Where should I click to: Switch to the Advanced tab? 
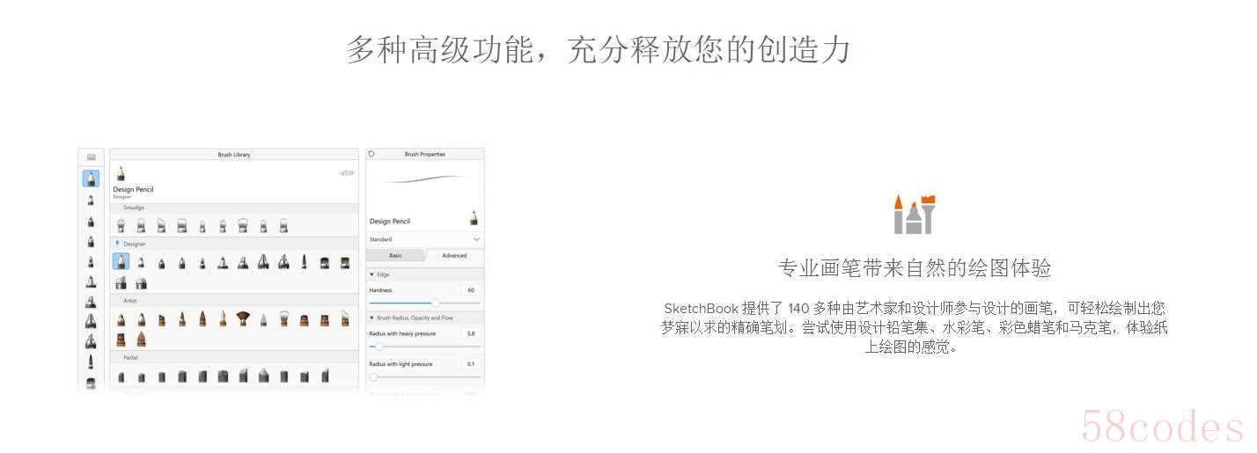(x=454, y=255)
